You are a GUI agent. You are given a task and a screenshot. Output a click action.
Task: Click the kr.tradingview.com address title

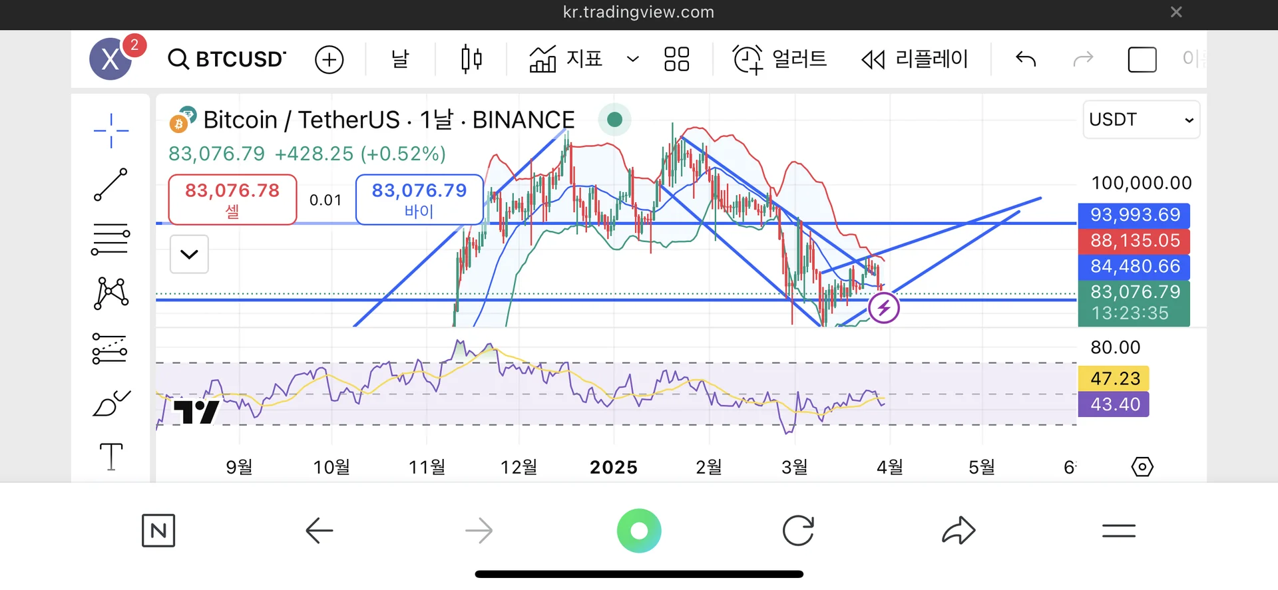638,12
